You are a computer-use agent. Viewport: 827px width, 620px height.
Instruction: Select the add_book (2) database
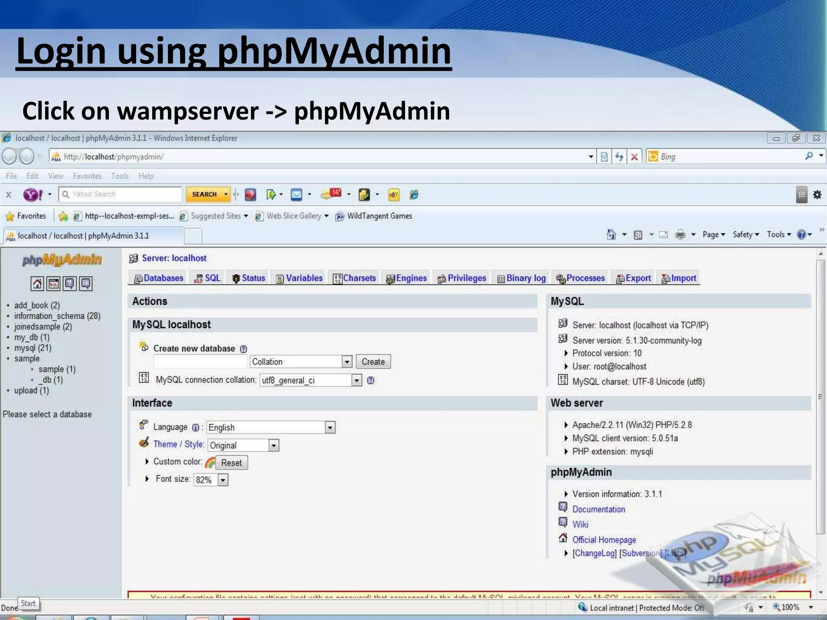[x=37, y=306]
